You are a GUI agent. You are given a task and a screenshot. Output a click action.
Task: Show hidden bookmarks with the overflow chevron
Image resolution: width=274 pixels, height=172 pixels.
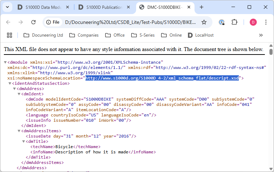point(261,35)
